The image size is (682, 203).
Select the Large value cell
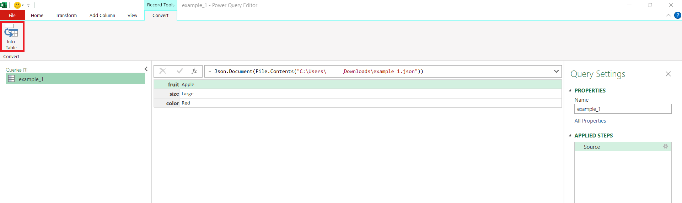(x=371, y=94)
